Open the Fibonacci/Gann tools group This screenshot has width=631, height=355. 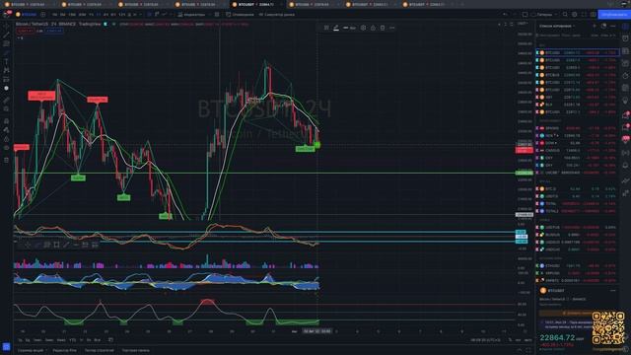point(7,43)
